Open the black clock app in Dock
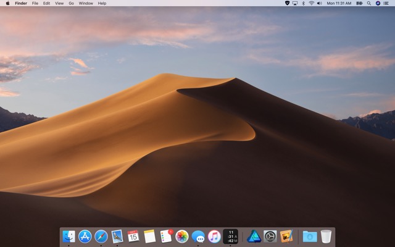This screenshot has height=247, width=395. pos(230,237)
